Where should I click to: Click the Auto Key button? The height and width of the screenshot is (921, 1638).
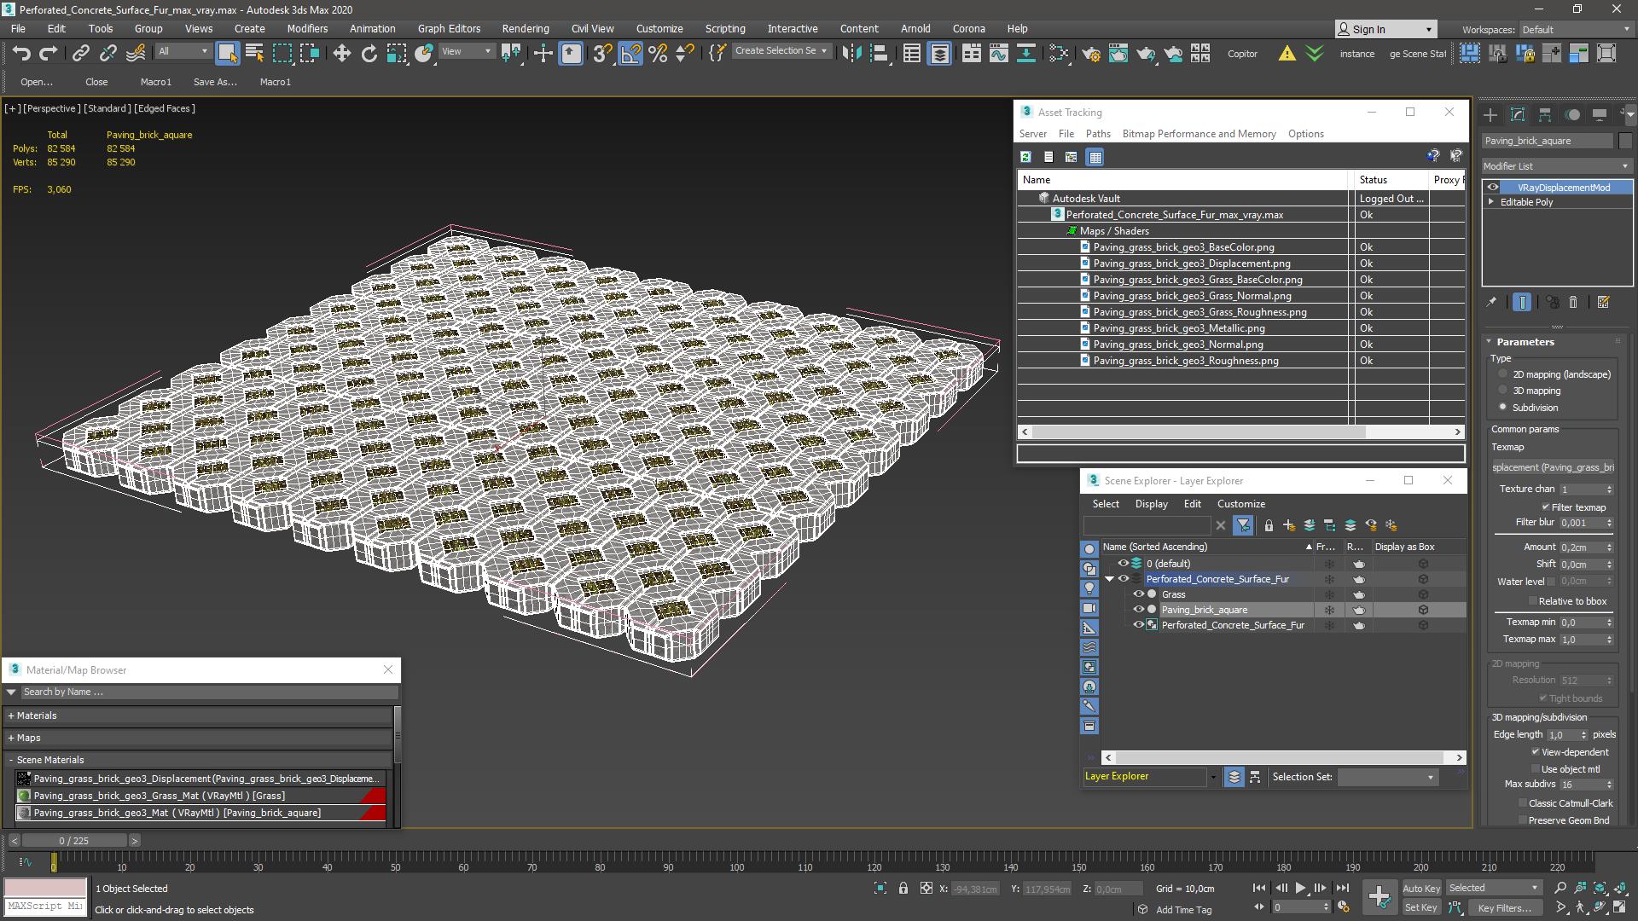click(1421, 889)
